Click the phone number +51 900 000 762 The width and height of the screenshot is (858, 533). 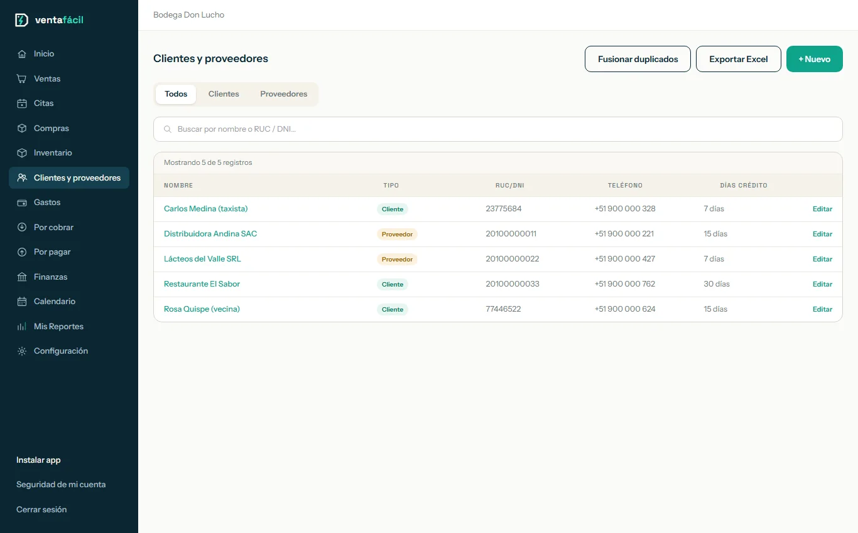pyautogui.click(x=625, y=284)
